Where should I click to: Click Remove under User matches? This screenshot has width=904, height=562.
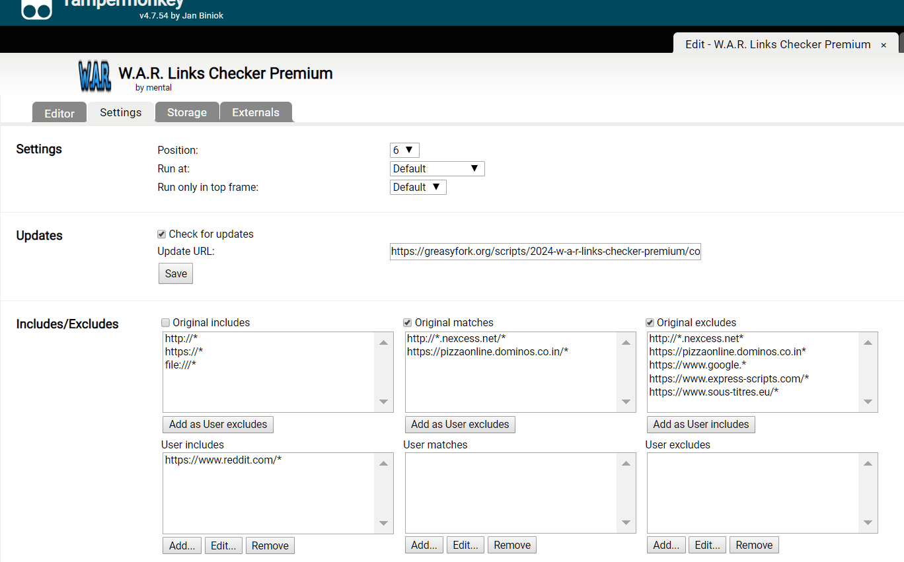click(x=512, y=545)
